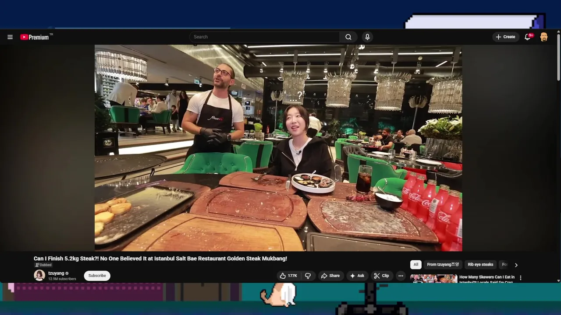Focus the Search input field
Viewport: 561px width, 315px height.
tap(265, 37)
